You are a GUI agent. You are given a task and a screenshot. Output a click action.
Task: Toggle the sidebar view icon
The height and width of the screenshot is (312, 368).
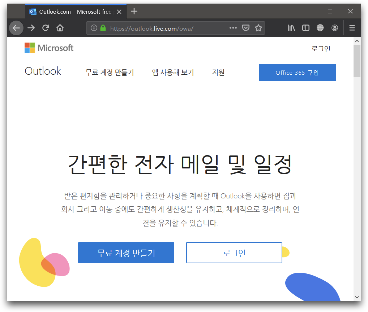coord(306,28)
